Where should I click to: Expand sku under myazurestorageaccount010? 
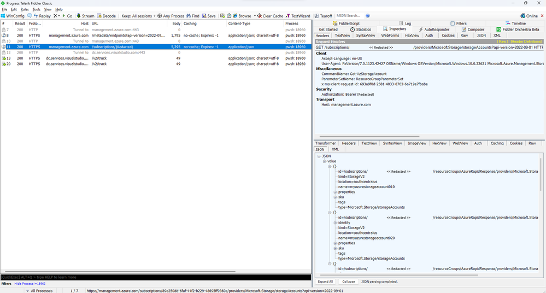point(336,197)
